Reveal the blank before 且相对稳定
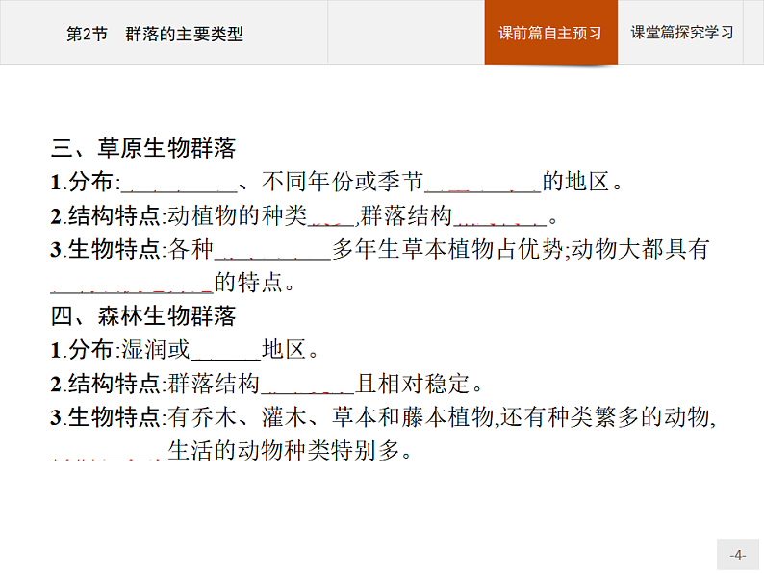This screenshot has height=573, width=764. coord(308,385)
